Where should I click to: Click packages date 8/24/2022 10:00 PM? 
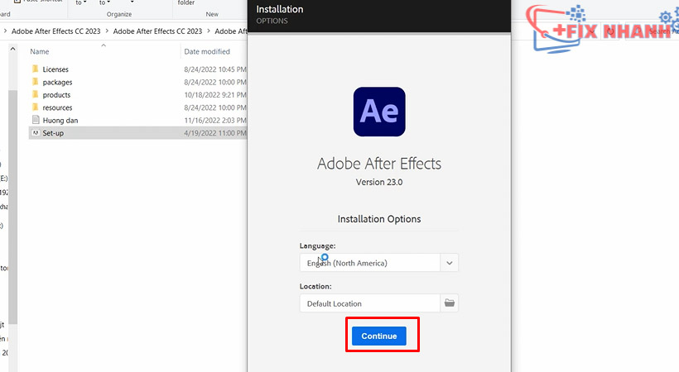tap(214, 82)
